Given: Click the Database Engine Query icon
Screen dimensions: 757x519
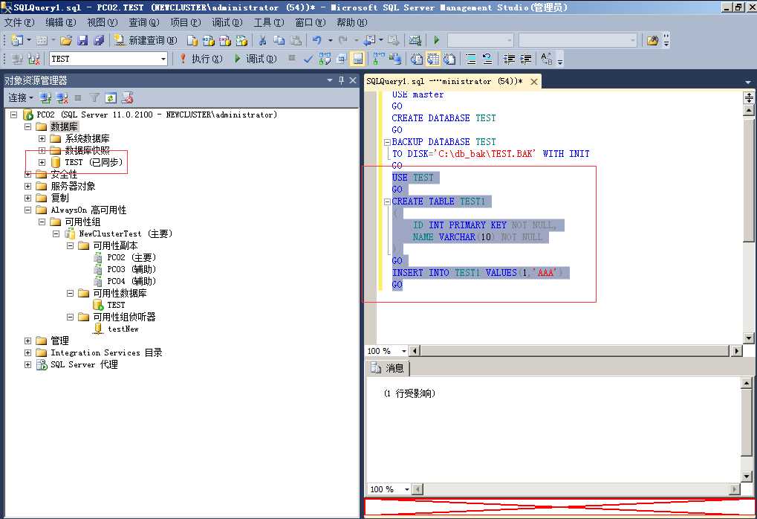Looking at the screenshot, I should coord(192,41).
